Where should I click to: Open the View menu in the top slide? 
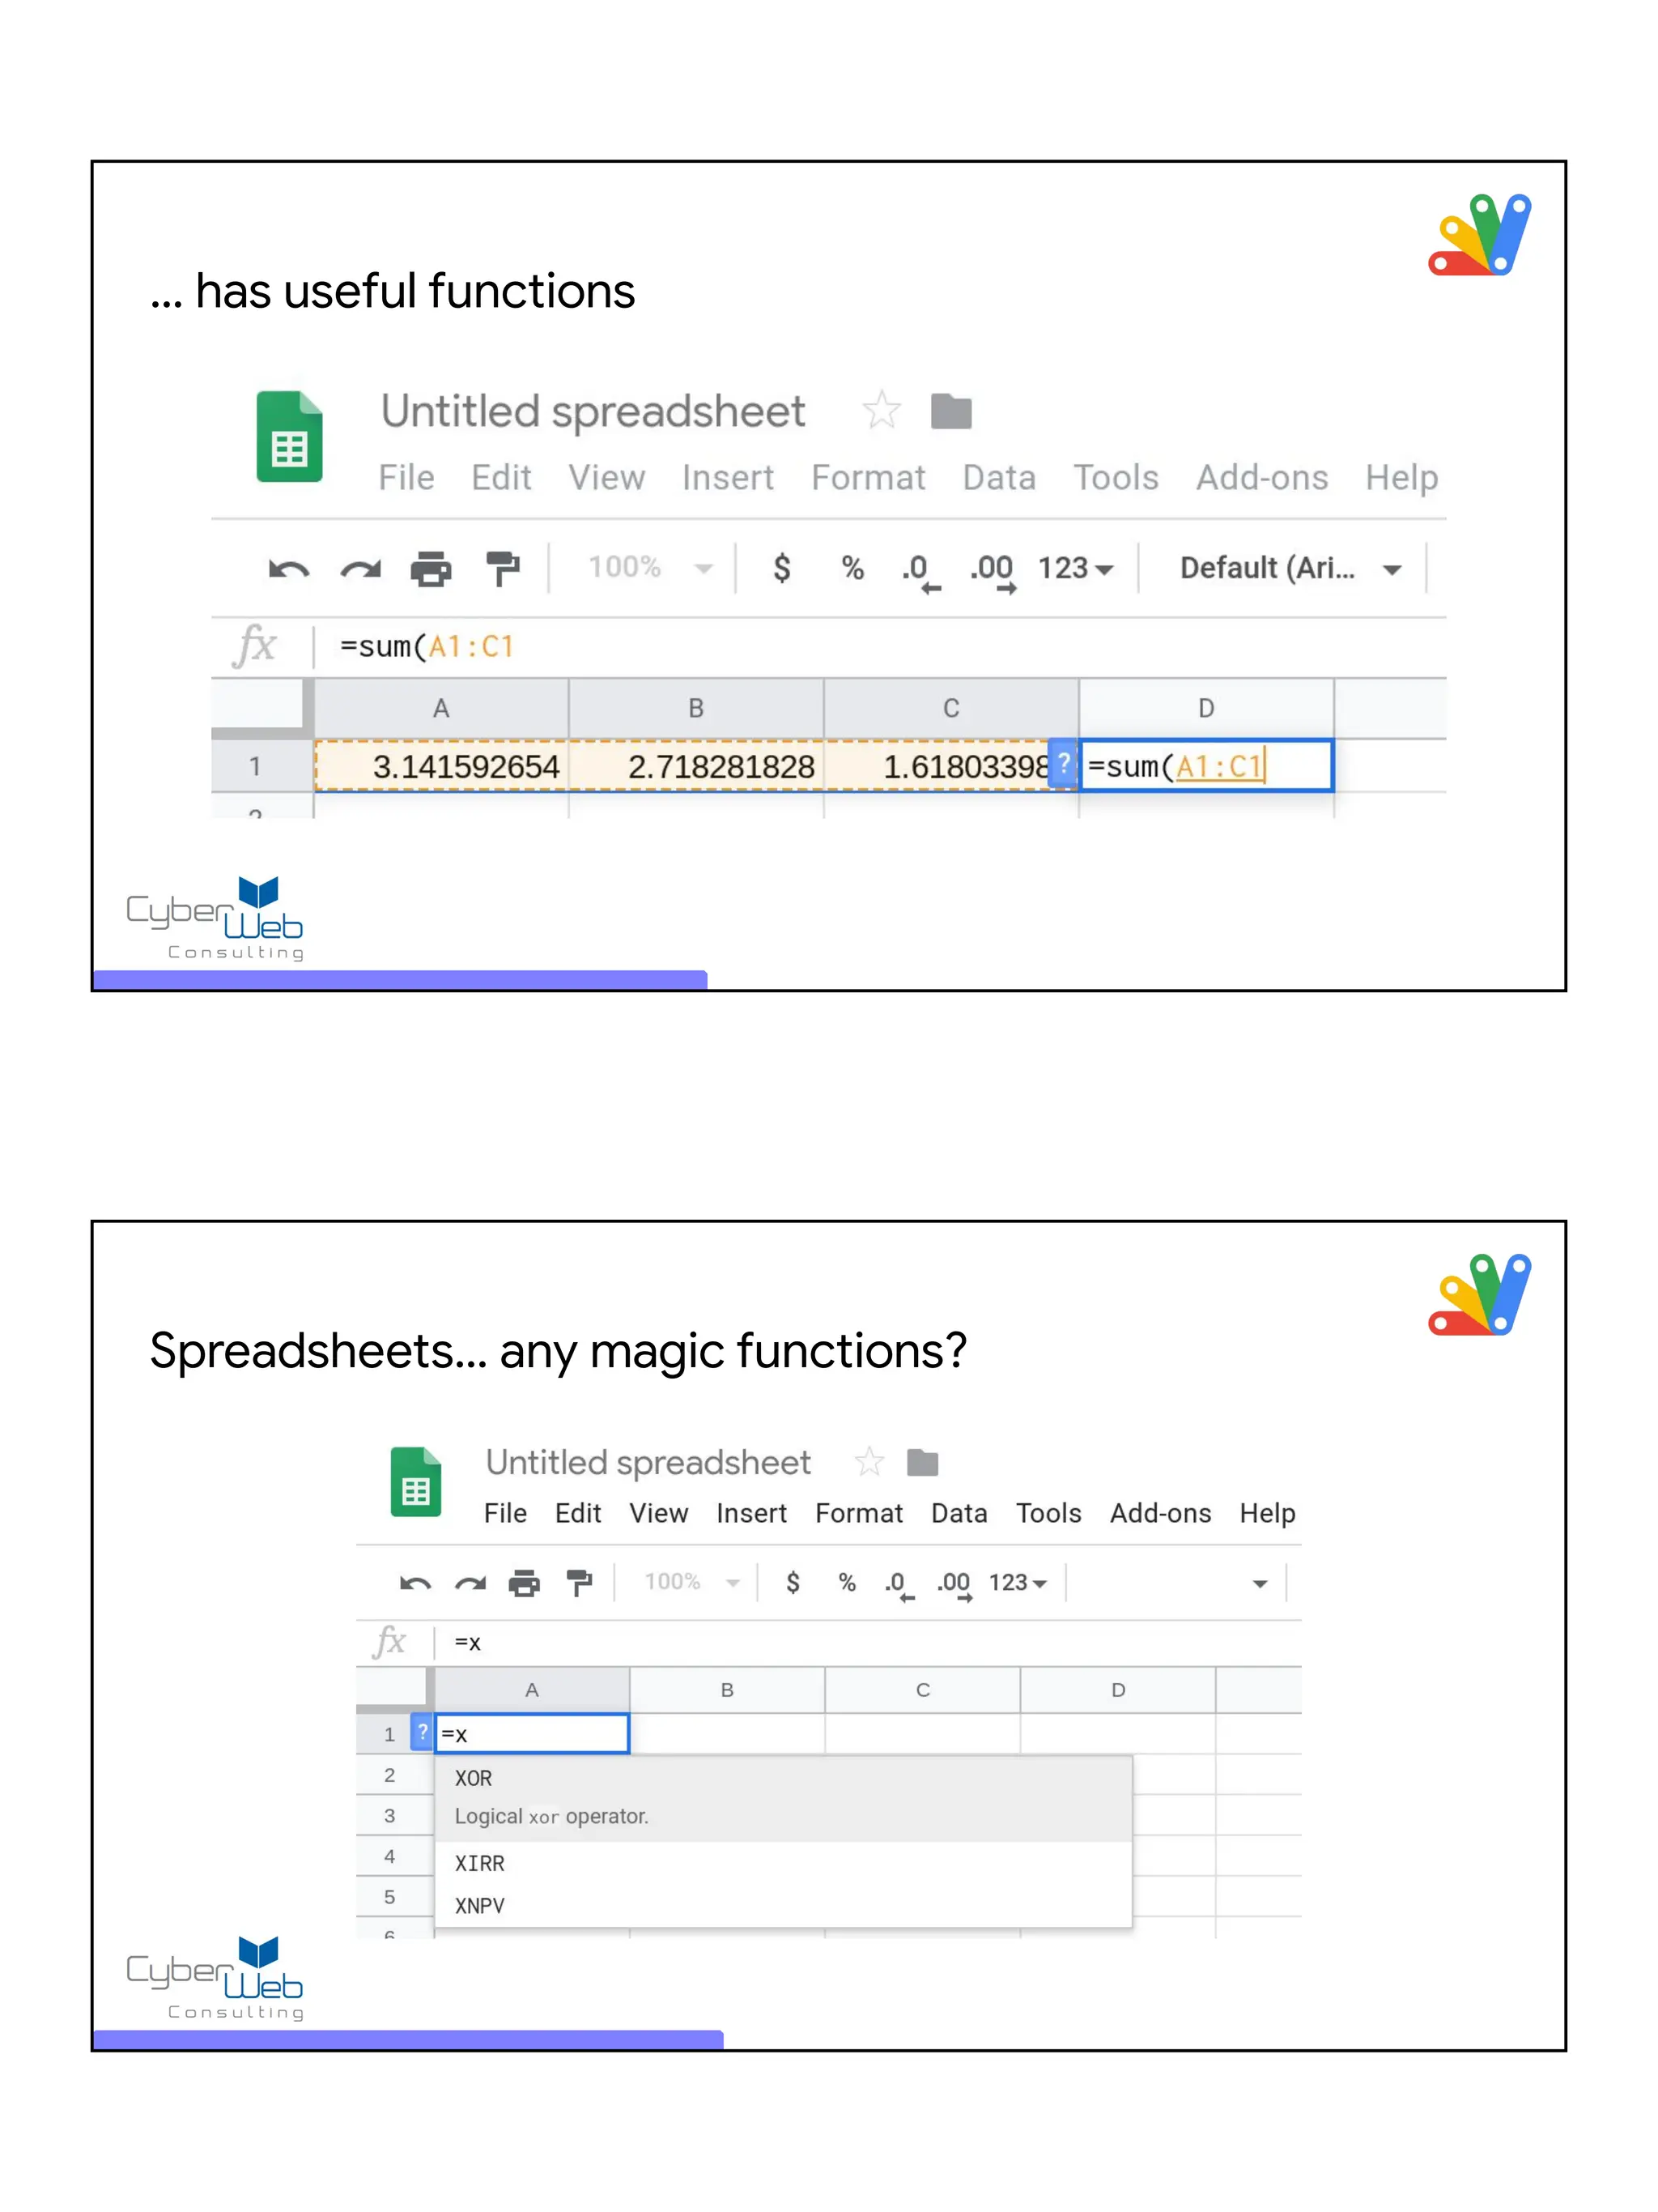606,477
